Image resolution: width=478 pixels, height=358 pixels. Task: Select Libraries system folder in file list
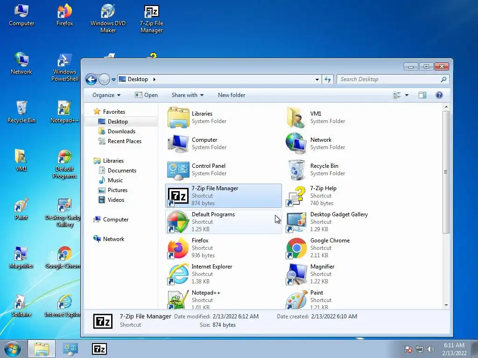(x=224, y=117)
